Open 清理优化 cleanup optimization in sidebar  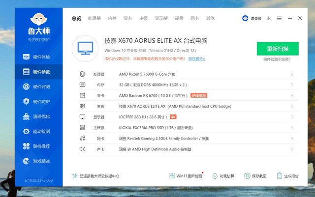pos(38,116)
